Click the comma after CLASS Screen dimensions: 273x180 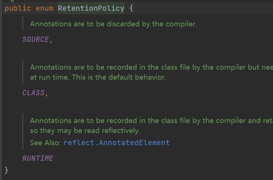[47, 93]
